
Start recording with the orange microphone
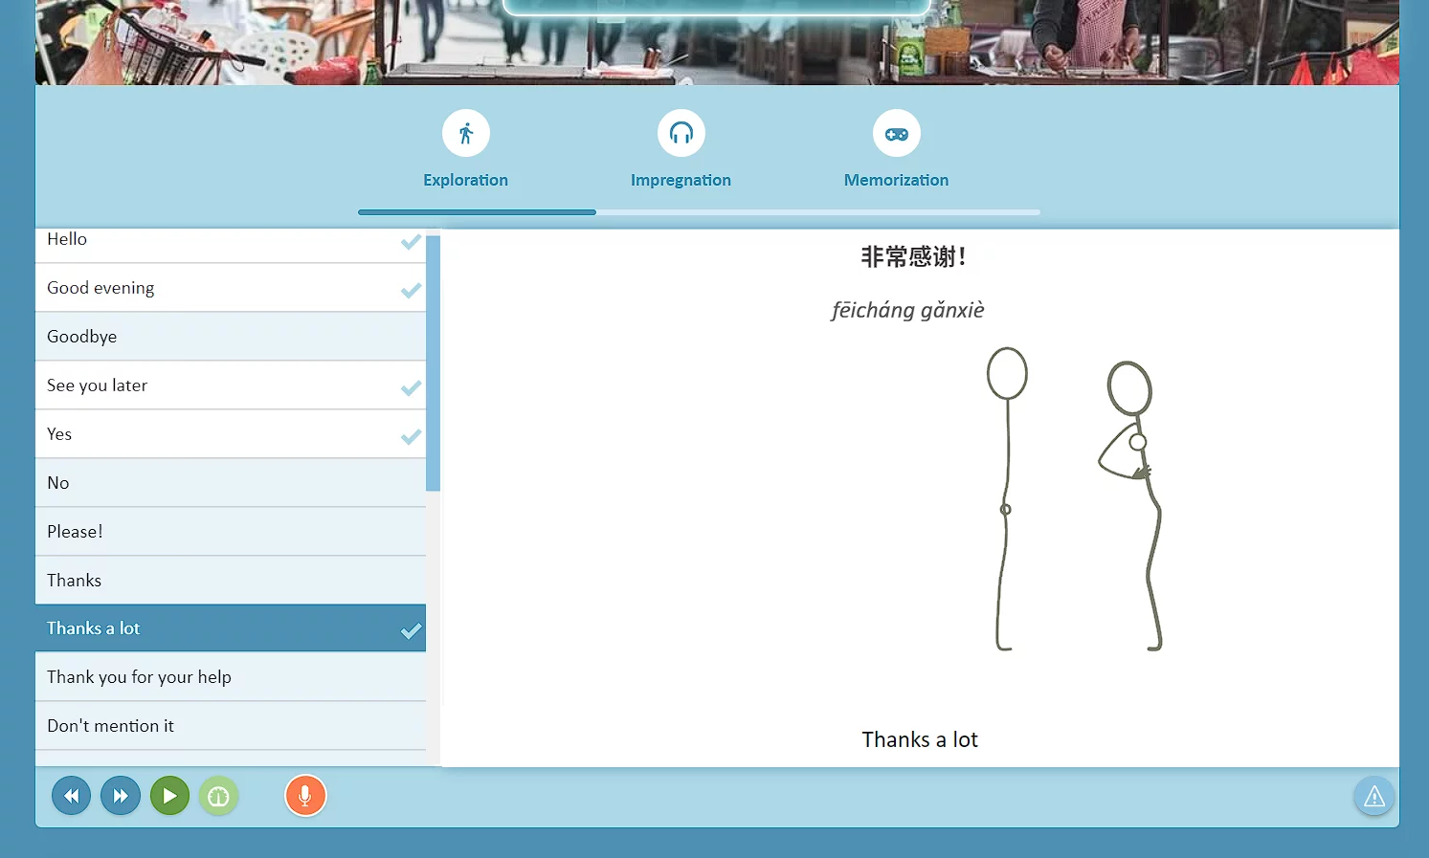(305, 796)
